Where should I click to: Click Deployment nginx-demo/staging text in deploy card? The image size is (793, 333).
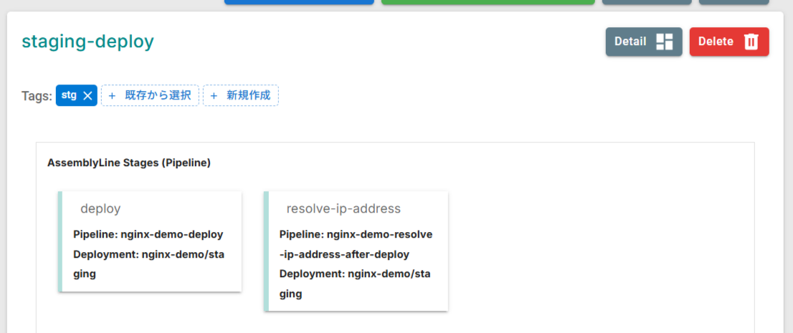click(x=148, y=264)
